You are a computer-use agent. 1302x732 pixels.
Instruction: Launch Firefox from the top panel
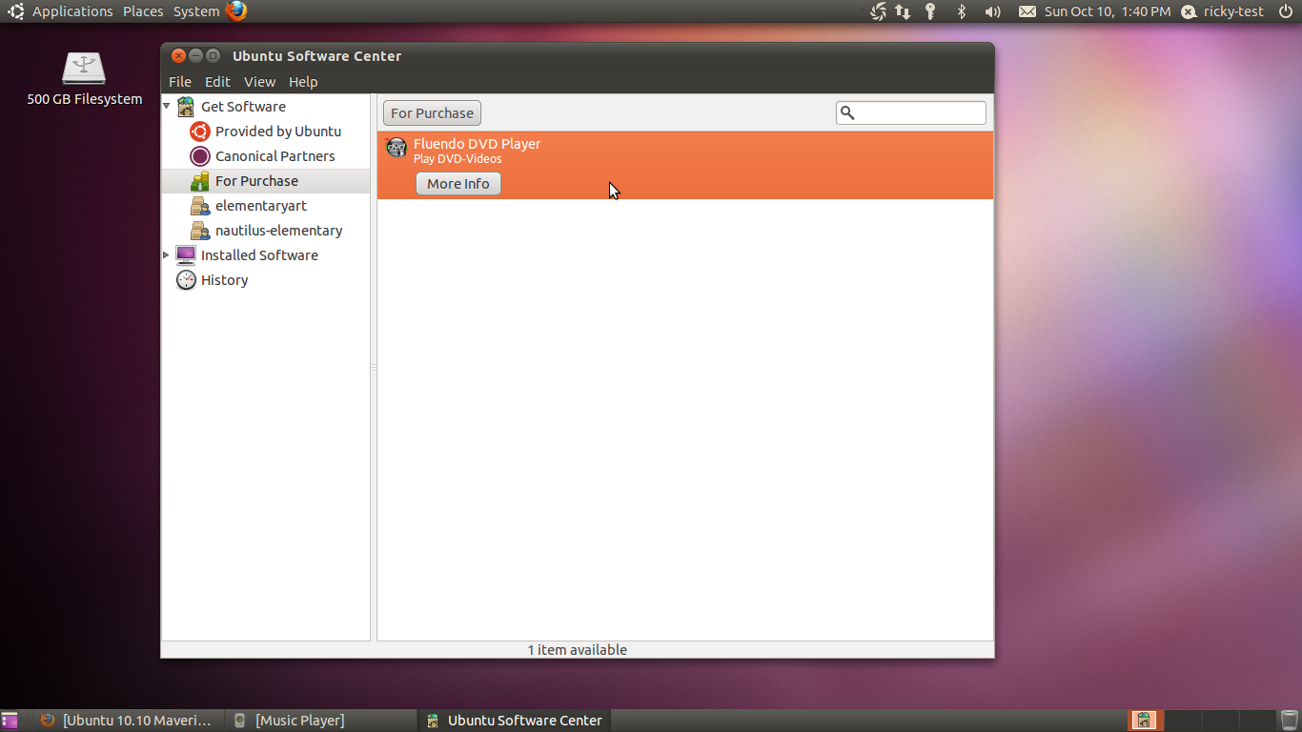pos(236,11)
